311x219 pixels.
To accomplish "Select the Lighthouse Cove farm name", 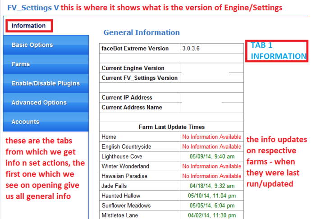I will pyautogui.click(x=122, y=156).
